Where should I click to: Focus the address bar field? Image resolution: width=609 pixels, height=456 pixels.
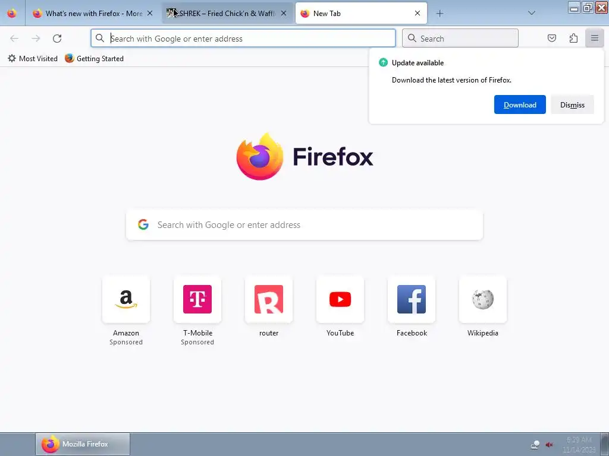pyautogui.click(x=243, y=39)
